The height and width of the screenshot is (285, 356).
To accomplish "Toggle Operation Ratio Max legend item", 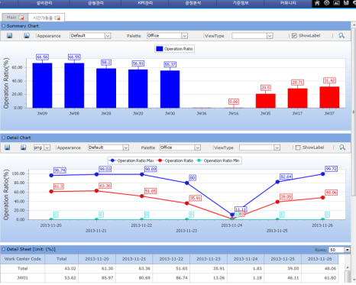I will pyautogui.click(x=132, y=160).
